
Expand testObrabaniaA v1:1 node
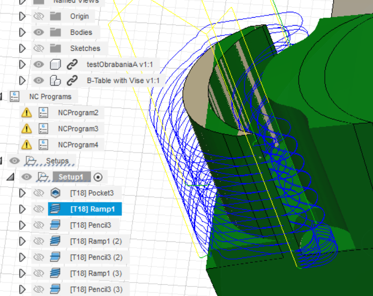coord(22,64)
